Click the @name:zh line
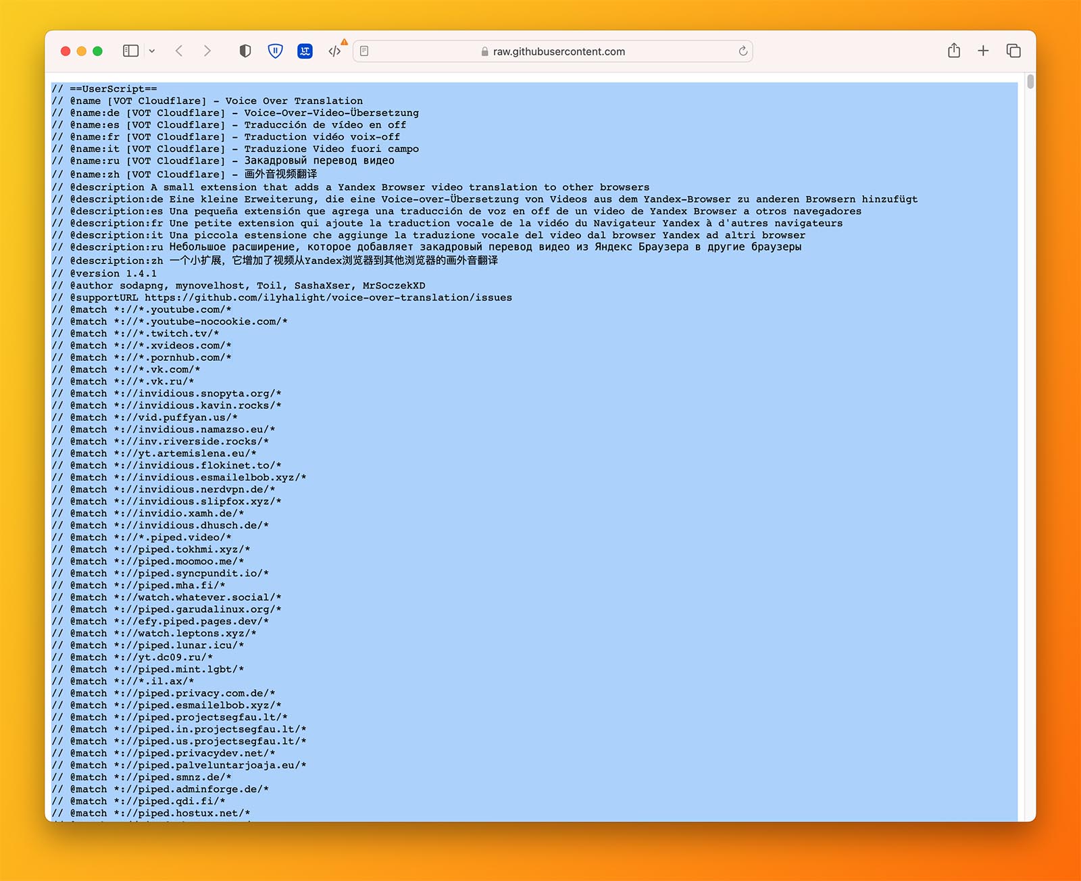1081x881 pixels. (184, 174)
